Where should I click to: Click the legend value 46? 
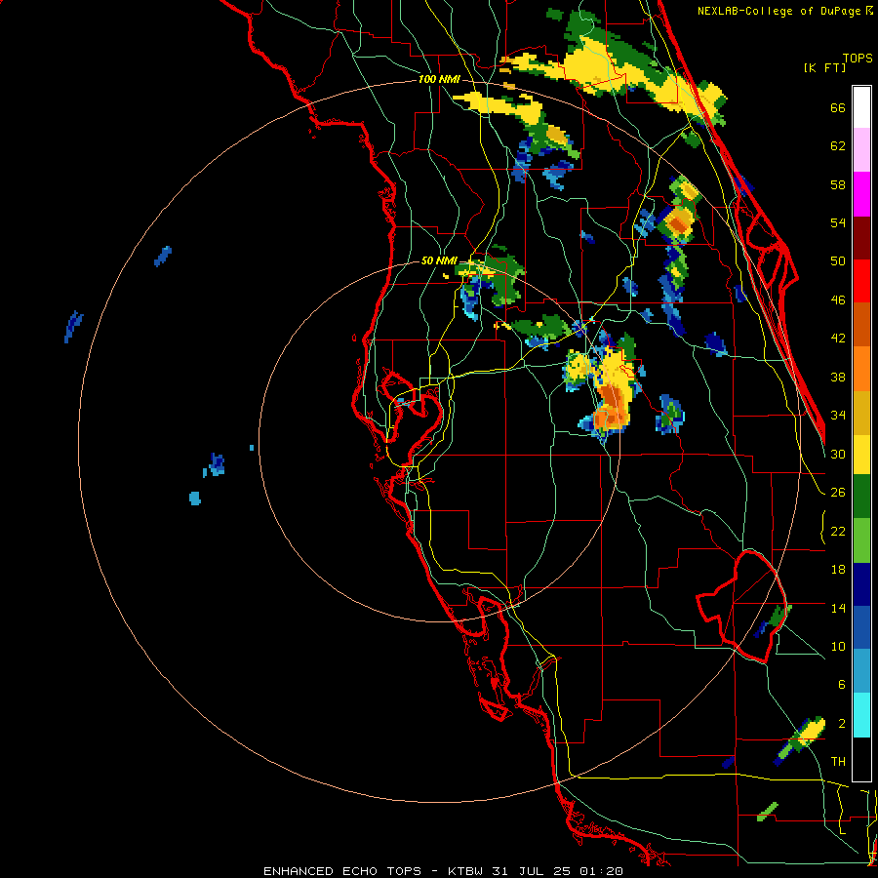point(838,300)
